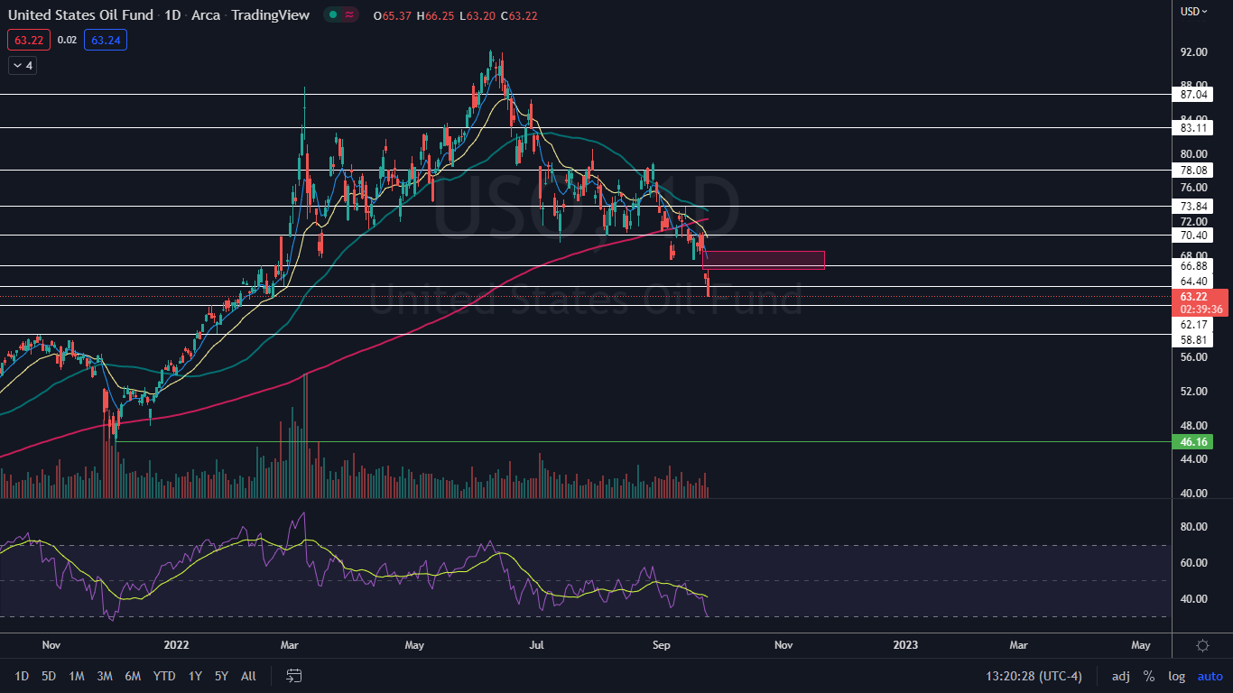Select the 1M time range

coord(77,676)
